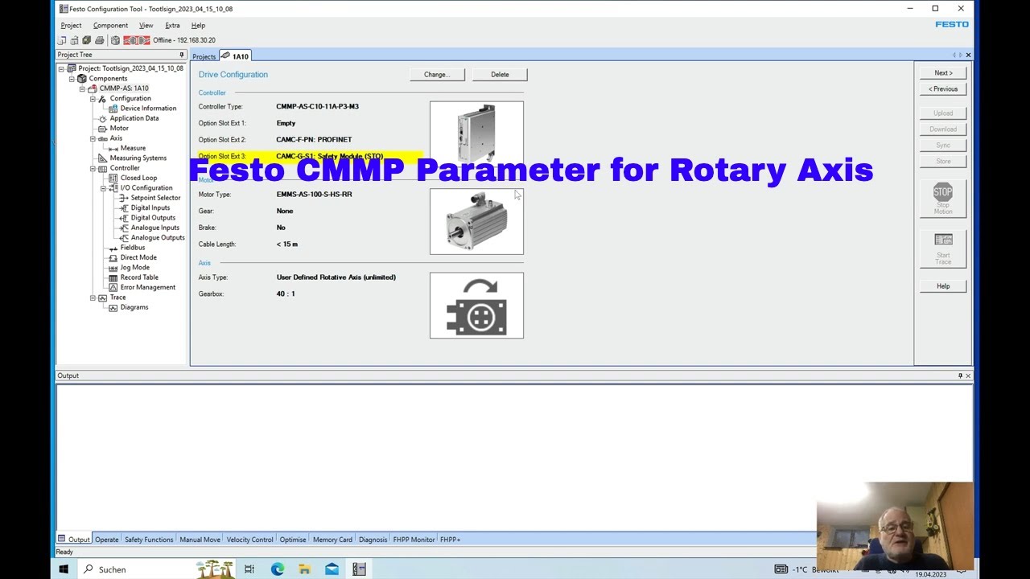
Task: Click the Change... button
Action: [x=437, y=75]
